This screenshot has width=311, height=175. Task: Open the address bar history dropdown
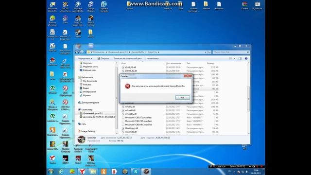205,52
